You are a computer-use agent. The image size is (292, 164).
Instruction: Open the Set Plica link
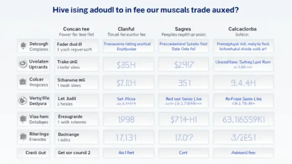tap(126, 99)
